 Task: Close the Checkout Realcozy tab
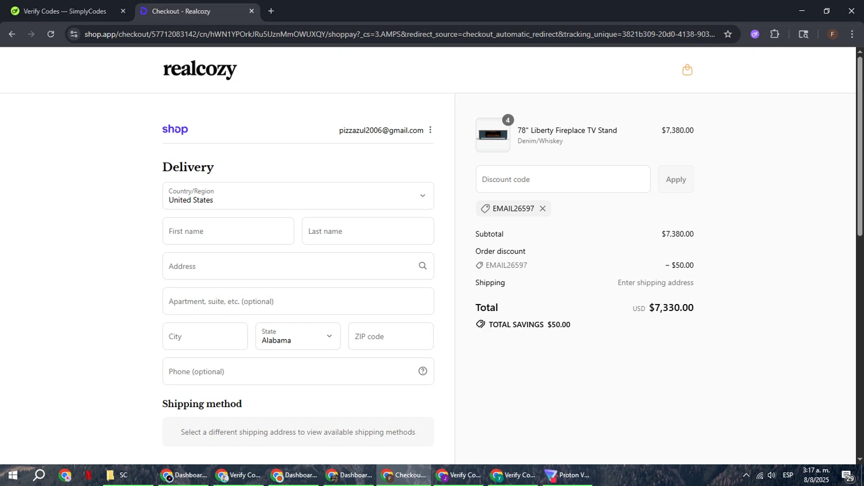[x=251, y=11]
